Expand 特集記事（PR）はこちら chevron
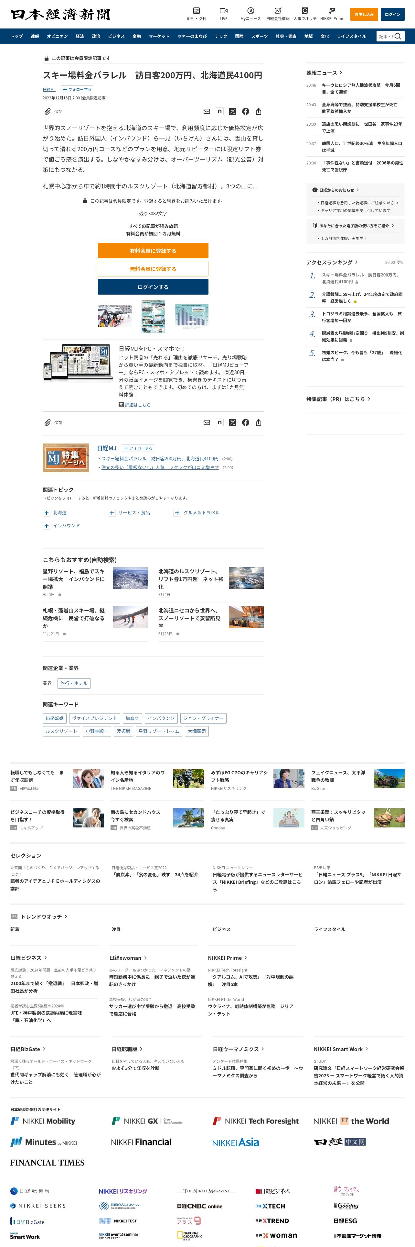This screenshot has width=415, height=1247. (x=369, y=399)
